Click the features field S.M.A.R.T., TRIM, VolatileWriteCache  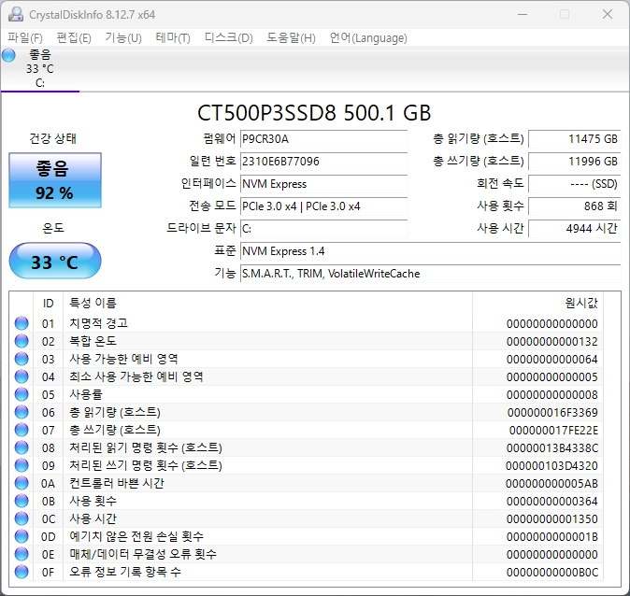[x=430, y=274]
